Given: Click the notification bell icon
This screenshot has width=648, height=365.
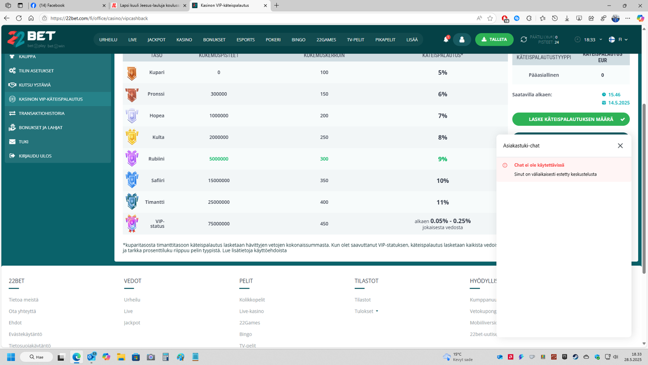Looking at the screenshot, I should coord(446,39).
